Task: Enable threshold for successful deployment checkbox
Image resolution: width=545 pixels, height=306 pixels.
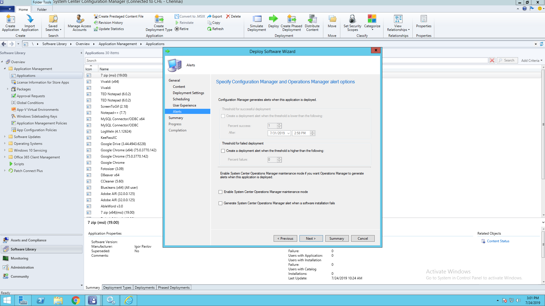Action: coord(223,116)
